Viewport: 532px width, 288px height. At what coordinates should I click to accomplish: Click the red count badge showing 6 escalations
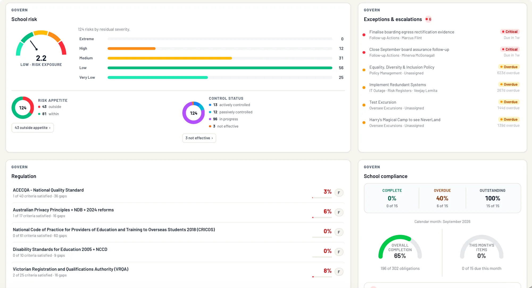pyautogui.click(x=428, y=19)
